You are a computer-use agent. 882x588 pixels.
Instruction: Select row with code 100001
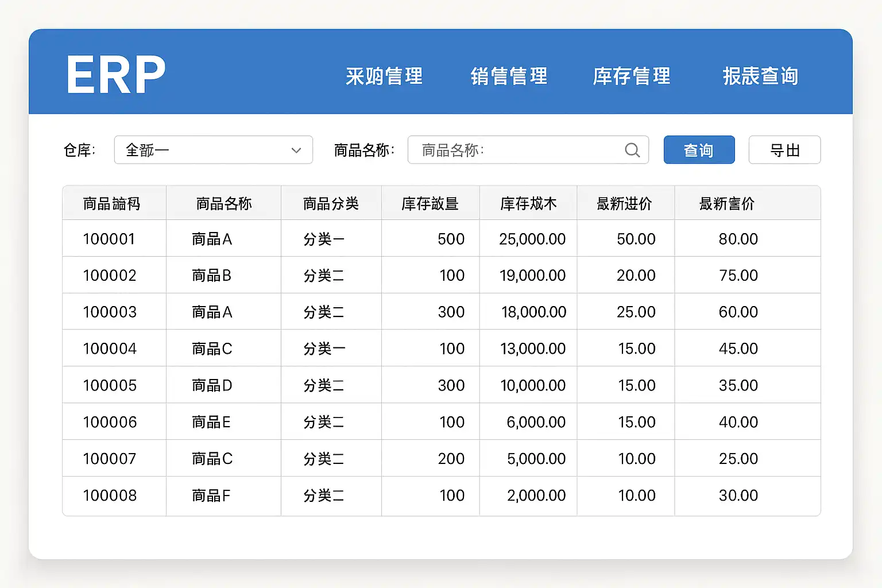click(x=109, y=239)
